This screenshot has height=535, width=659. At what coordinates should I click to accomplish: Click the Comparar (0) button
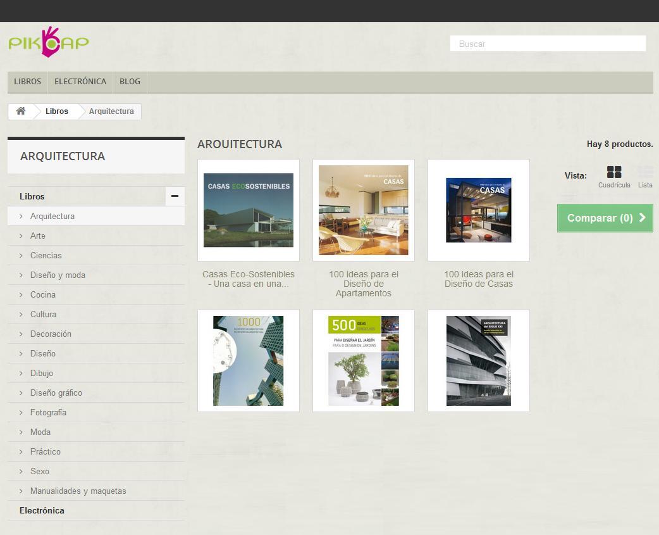(x=605, y=218)
